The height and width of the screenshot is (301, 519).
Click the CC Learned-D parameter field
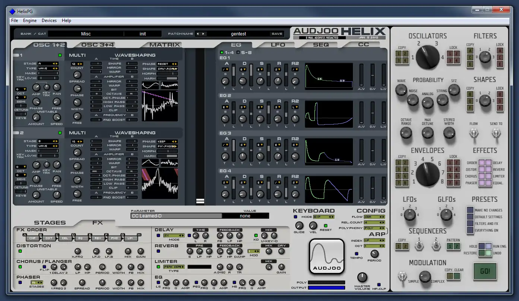pyautogui.click(x=176, y=216)
